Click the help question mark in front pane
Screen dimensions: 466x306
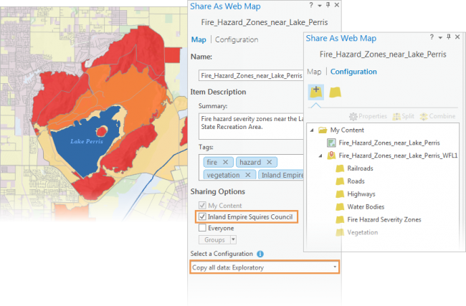click(432, 37)
